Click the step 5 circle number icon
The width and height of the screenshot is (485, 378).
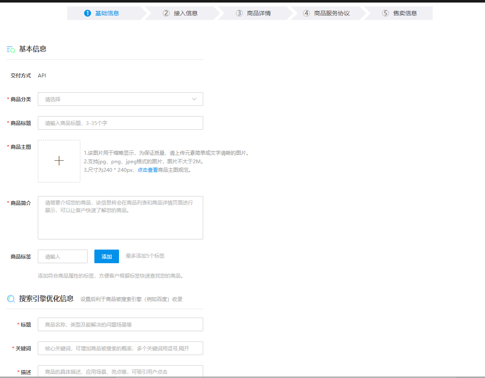click(x=386, y=13)
